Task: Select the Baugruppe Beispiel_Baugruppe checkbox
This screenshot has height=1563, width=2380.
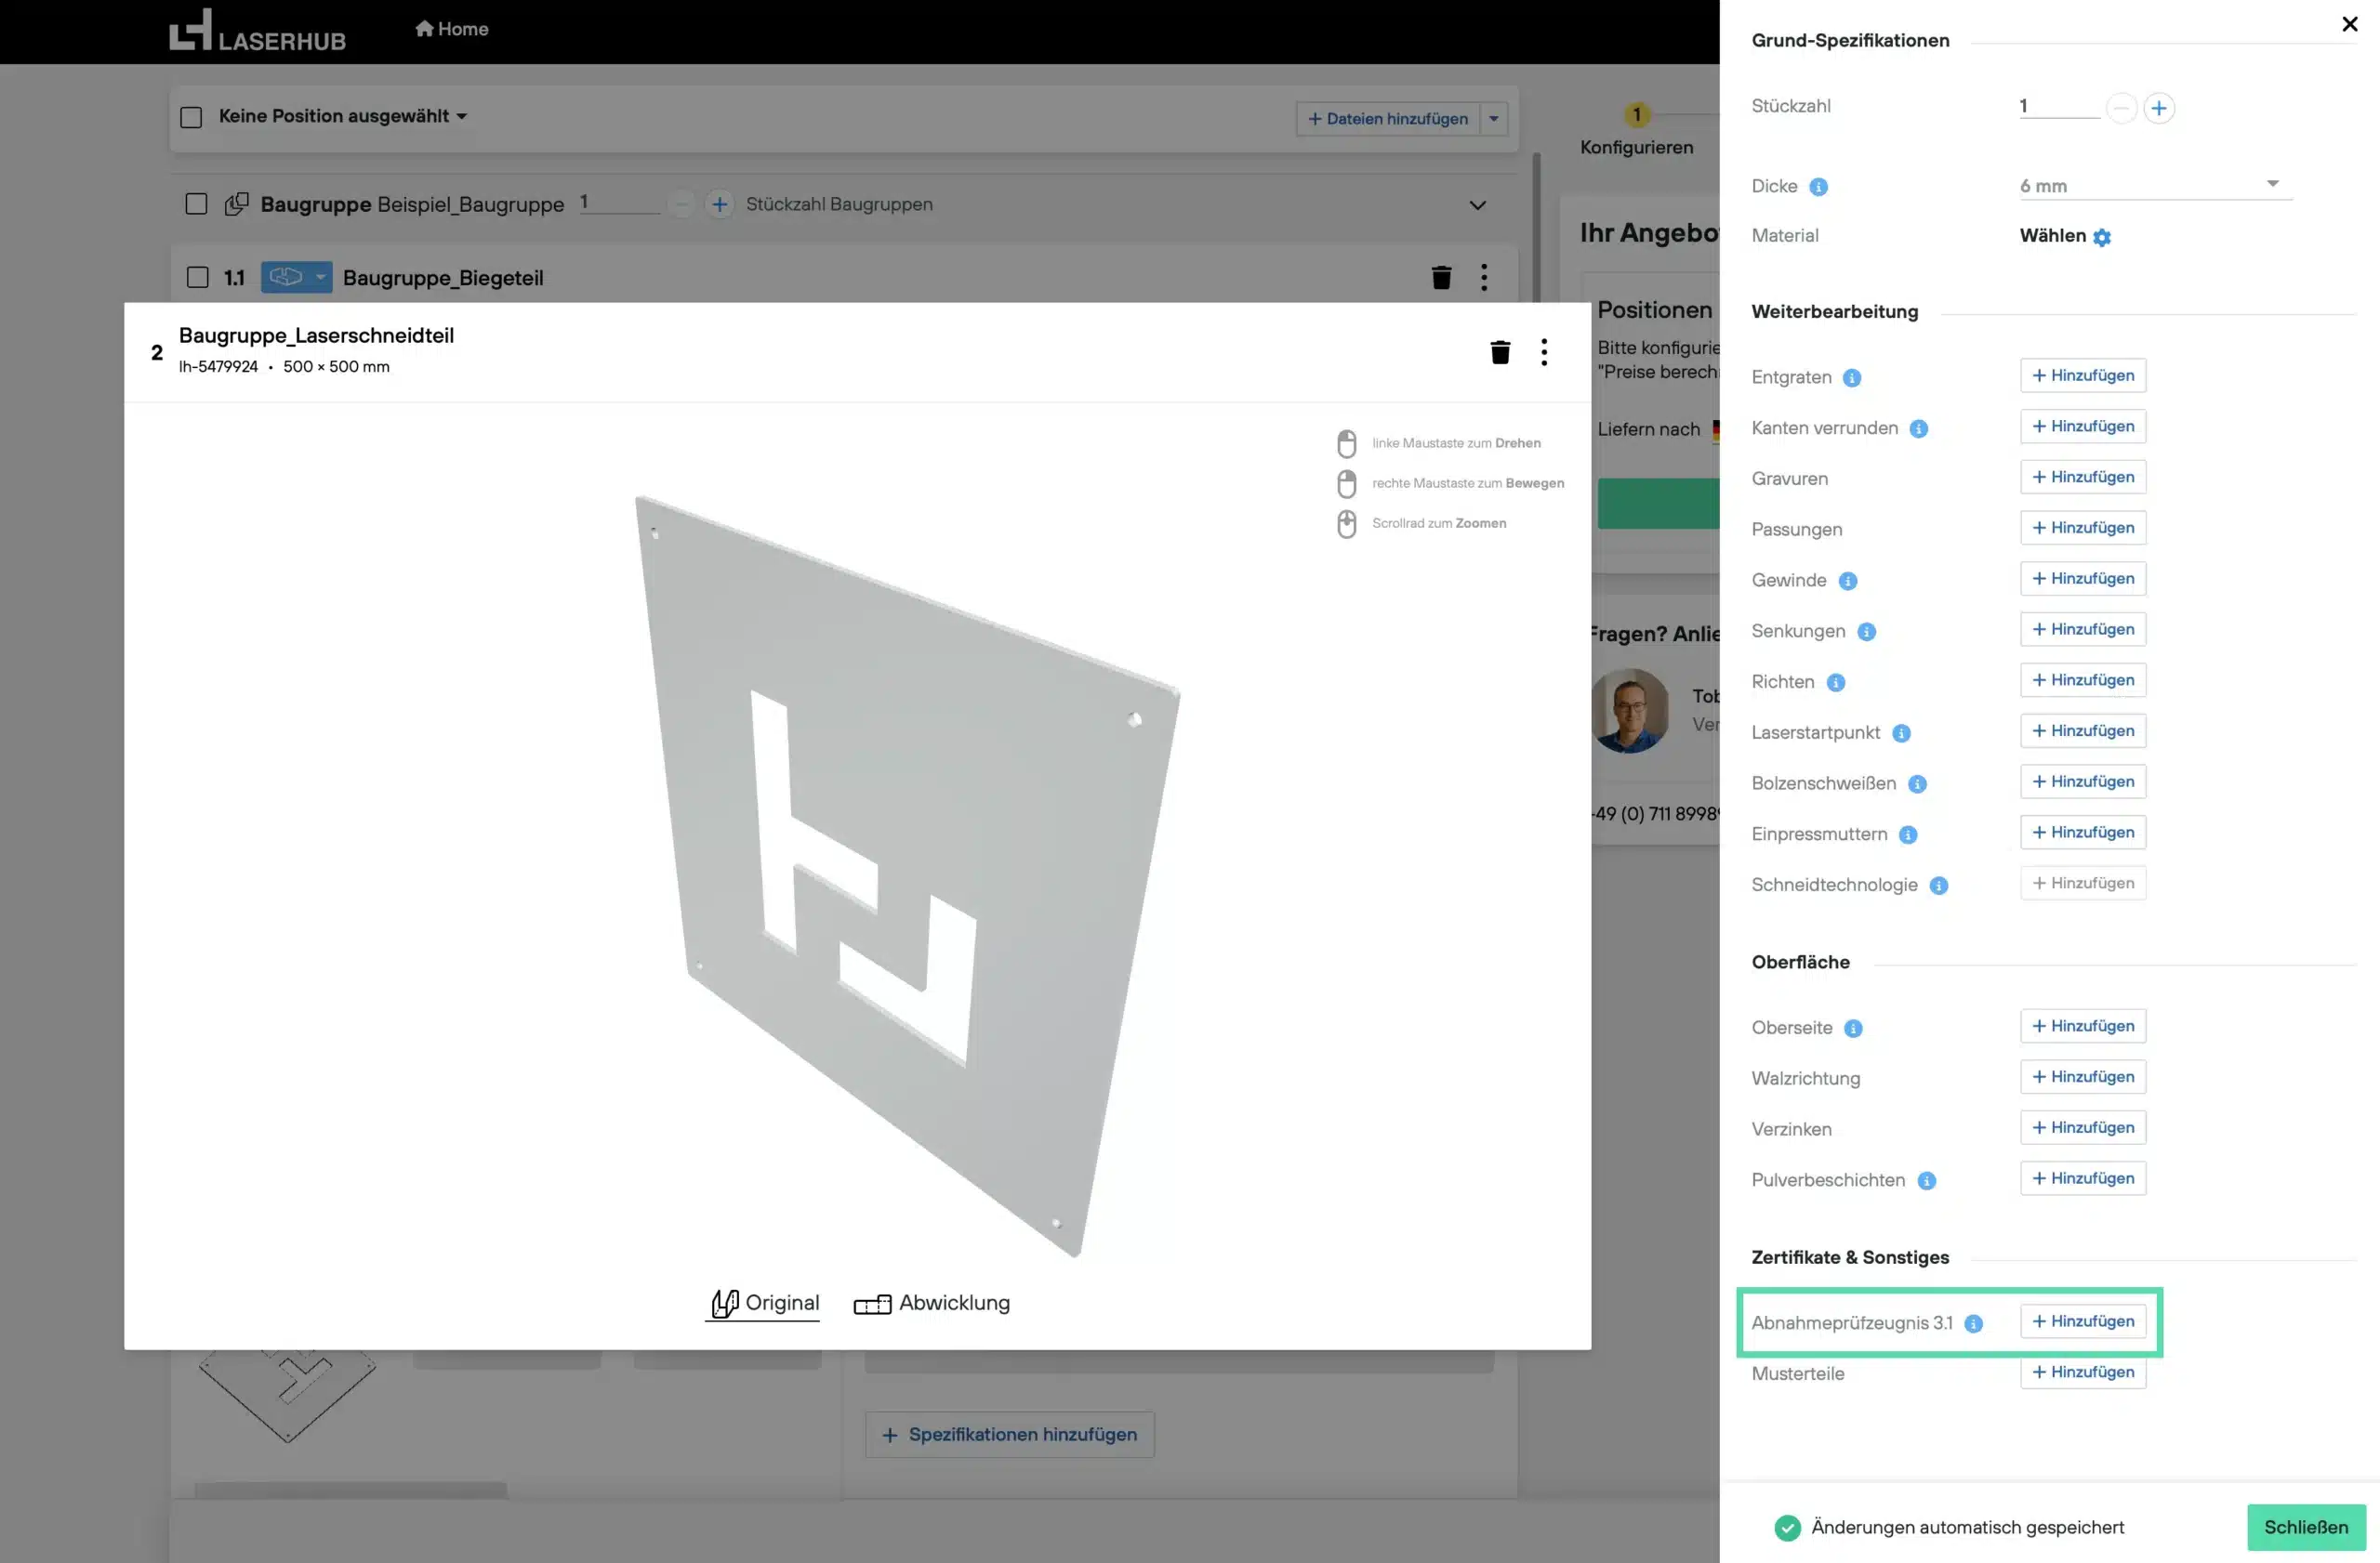Action: (196, 204)
